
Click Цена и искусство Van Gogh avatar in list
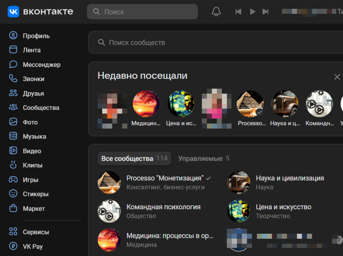(239, 211)
